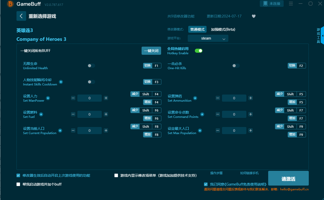
Task: Click 减少 Shift F4 hotkey button
Action: click(x=146, y=94)
